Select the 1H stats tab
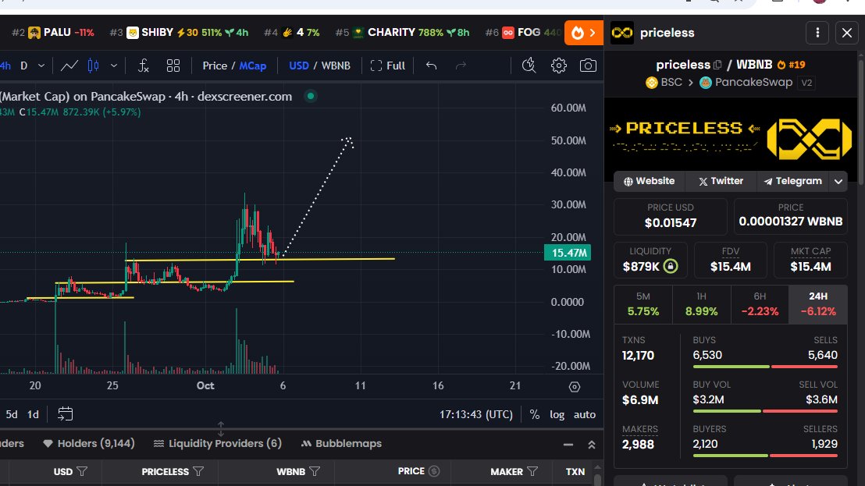The height and width of the screenshot is (486, 865). click(701, 304)
